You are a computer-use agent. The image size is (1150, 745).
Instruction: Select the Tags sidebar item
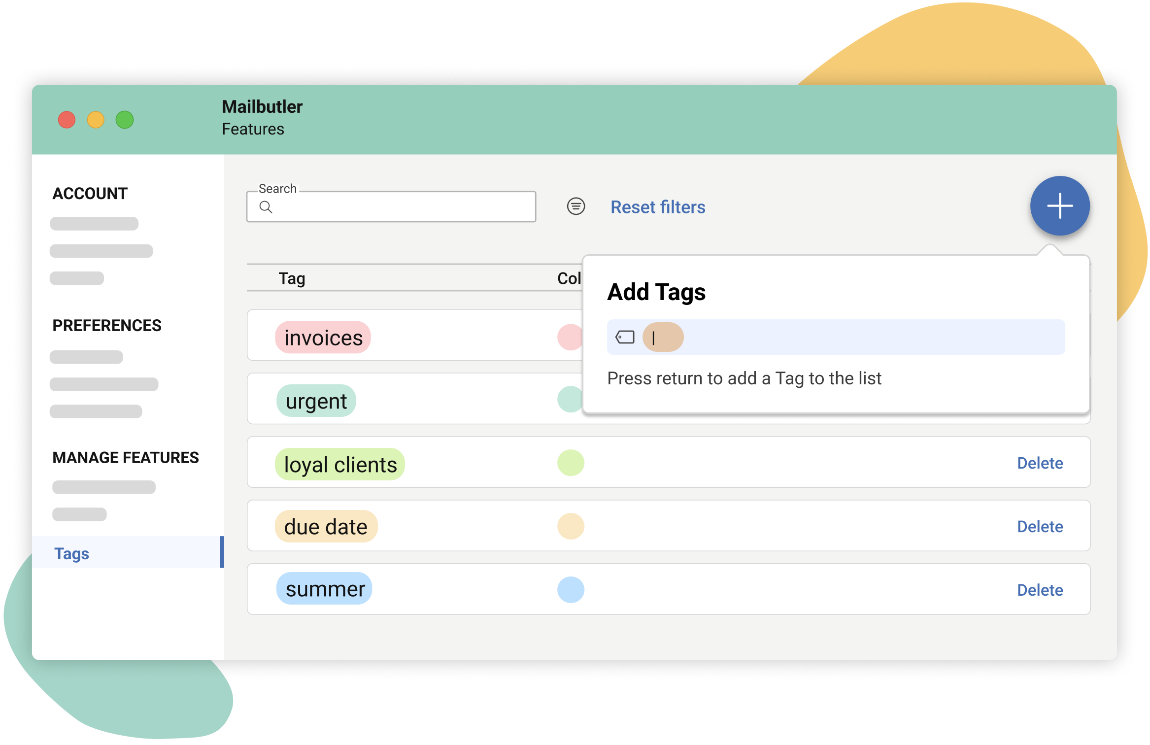point(128,553)
